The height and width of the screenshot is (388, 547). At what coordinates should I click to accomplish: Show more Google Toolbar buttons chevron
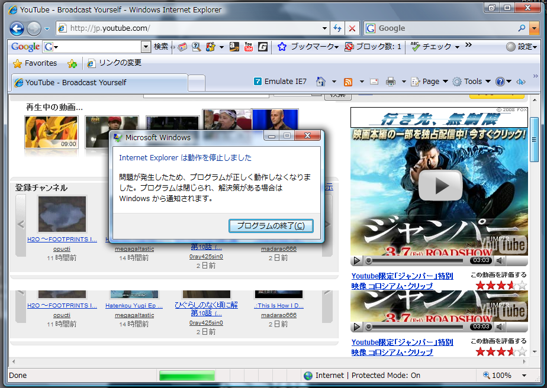click(x=468, y=44)
